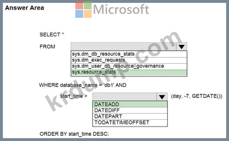Select sys.dm_exec_requests option
Image resolution: width=229 pixels, height=141 pixels.
tap(129, 60)
